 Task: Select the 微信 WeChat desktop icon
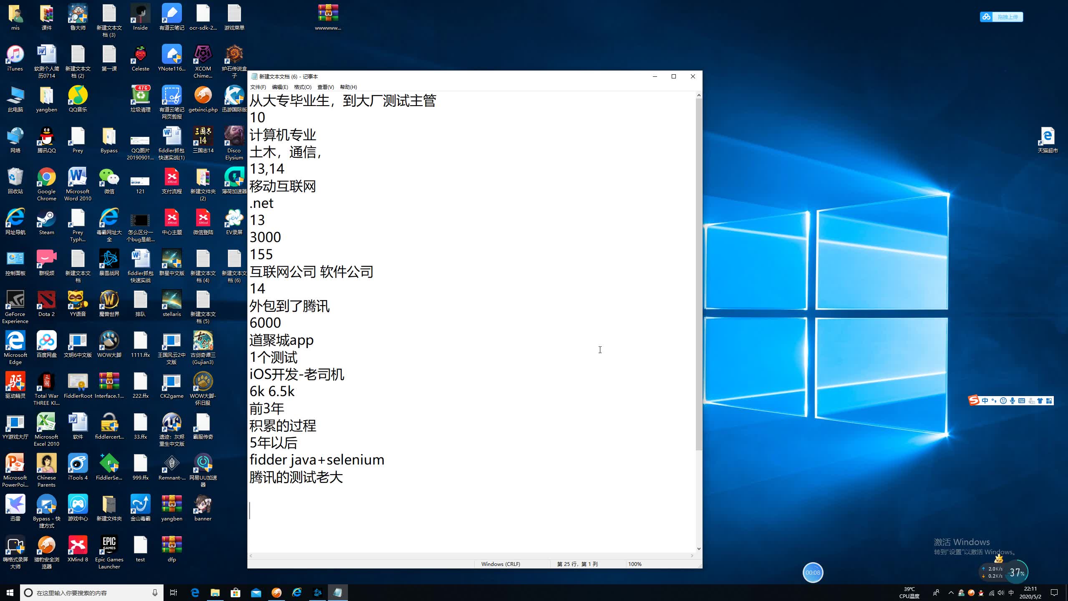pyautogui.click(x=109, y=181)
